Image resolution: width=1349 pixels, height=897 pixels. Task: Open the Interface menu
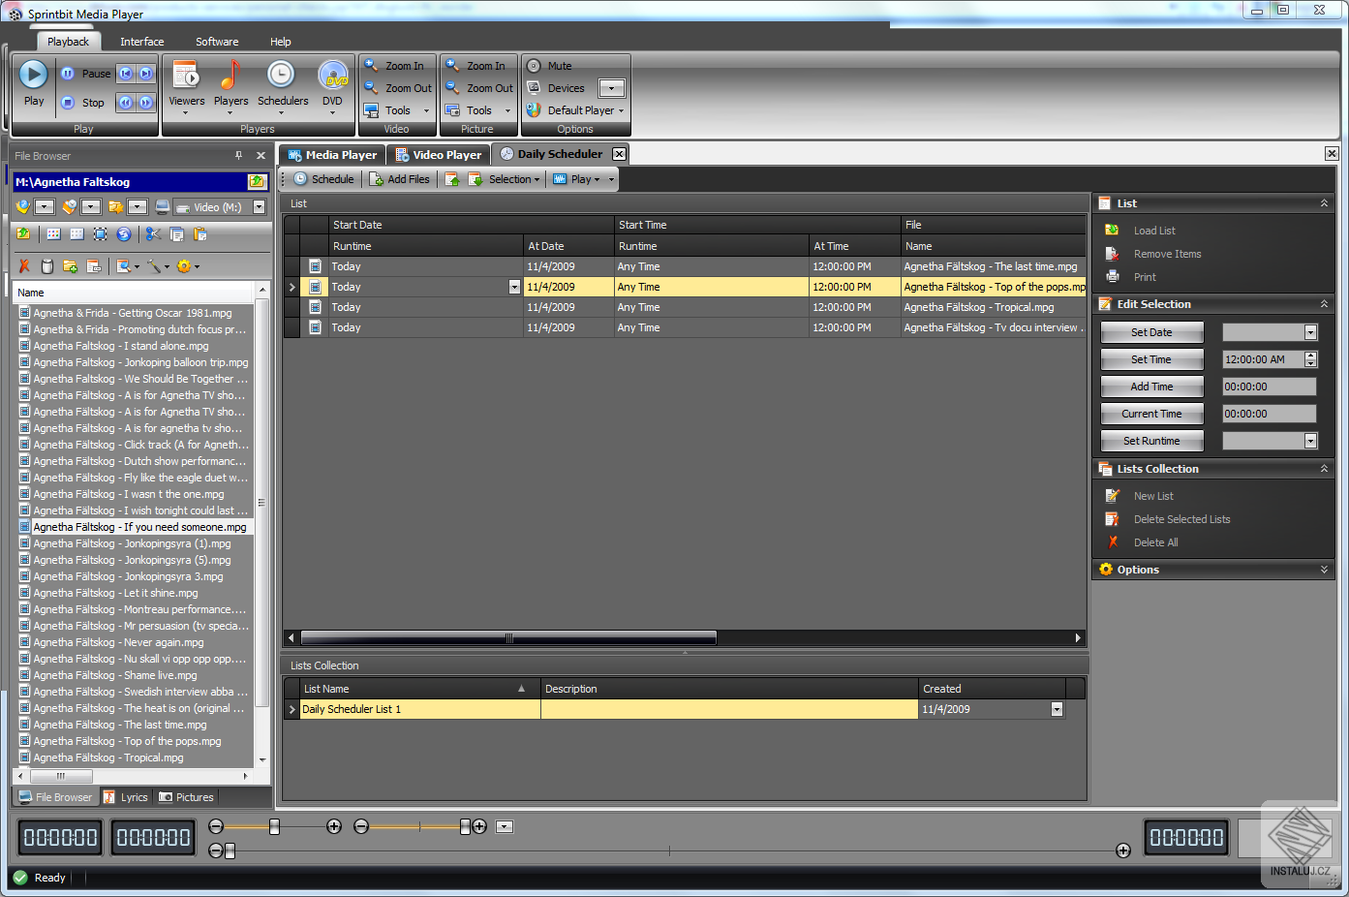pos(141,42)
